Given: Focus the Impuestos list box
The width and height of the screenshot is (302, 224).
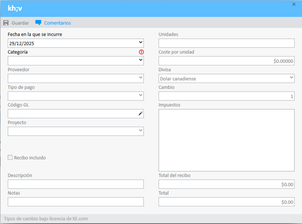Looking at the screenshot, I should pyautogui.click(x=226, y=140).
